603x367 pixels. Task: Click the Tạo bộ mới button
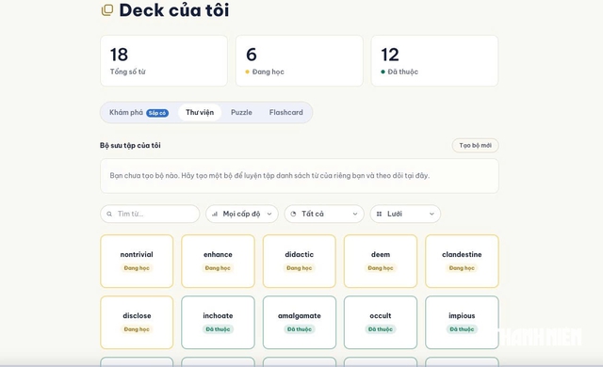point(475,146)
